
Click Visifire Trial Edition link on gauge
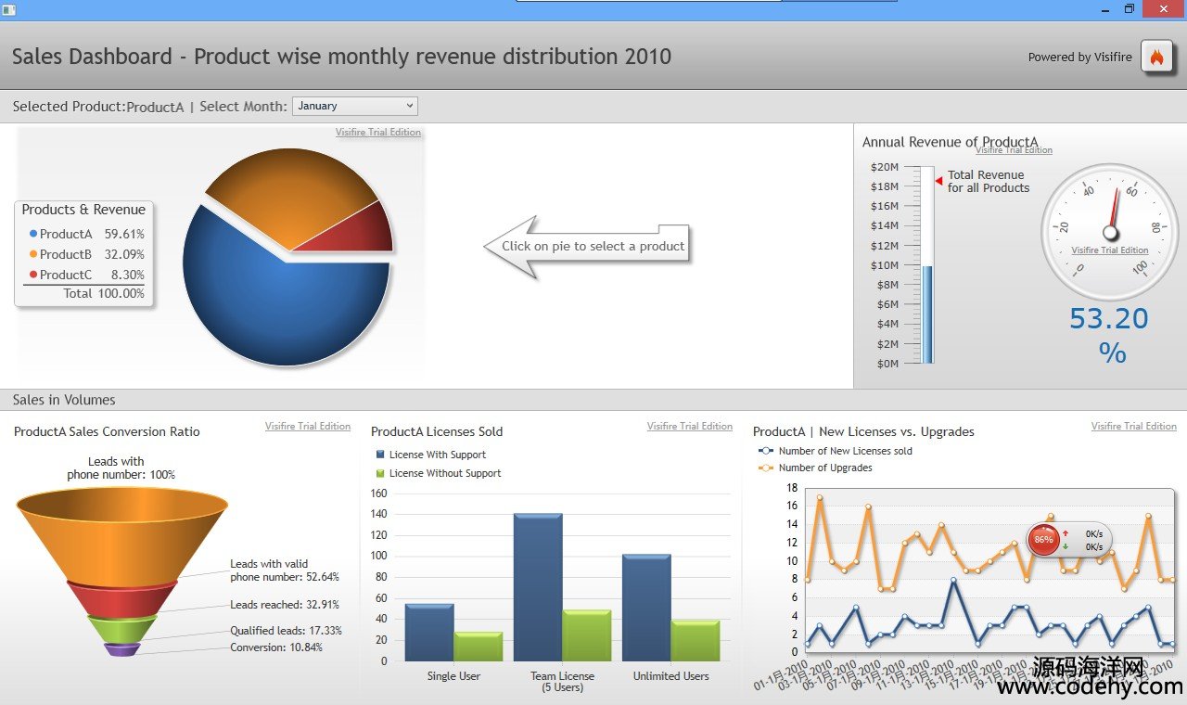click(x=1109, y=250)
